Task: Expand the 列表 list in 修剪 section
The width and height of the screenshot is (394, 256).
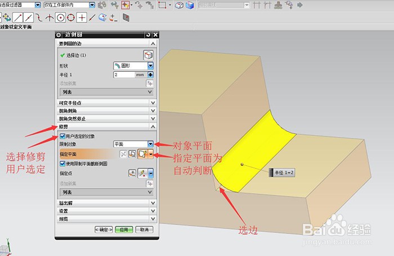Action: 106,193
